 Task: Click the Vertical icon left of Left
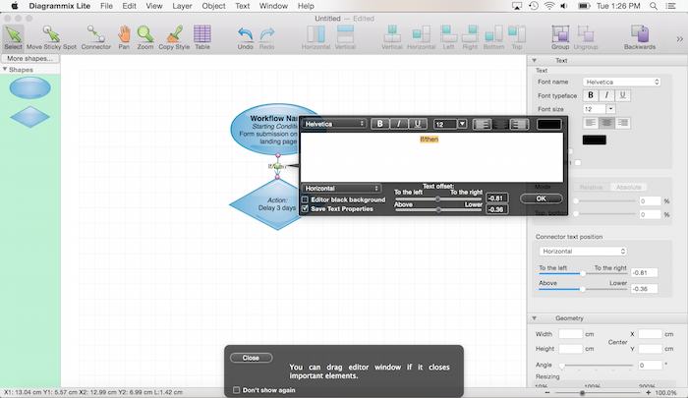pos(392,37)
